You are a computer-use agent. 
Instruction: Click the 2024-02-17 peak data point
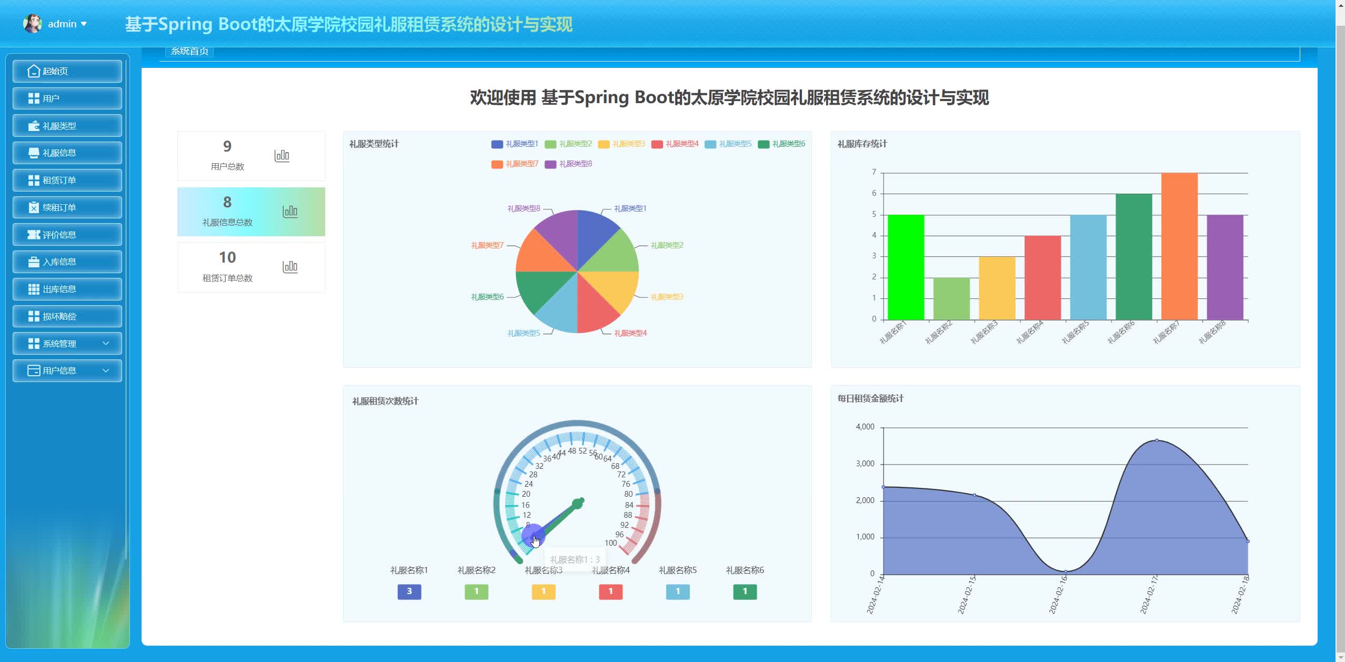click(1156, 440)
